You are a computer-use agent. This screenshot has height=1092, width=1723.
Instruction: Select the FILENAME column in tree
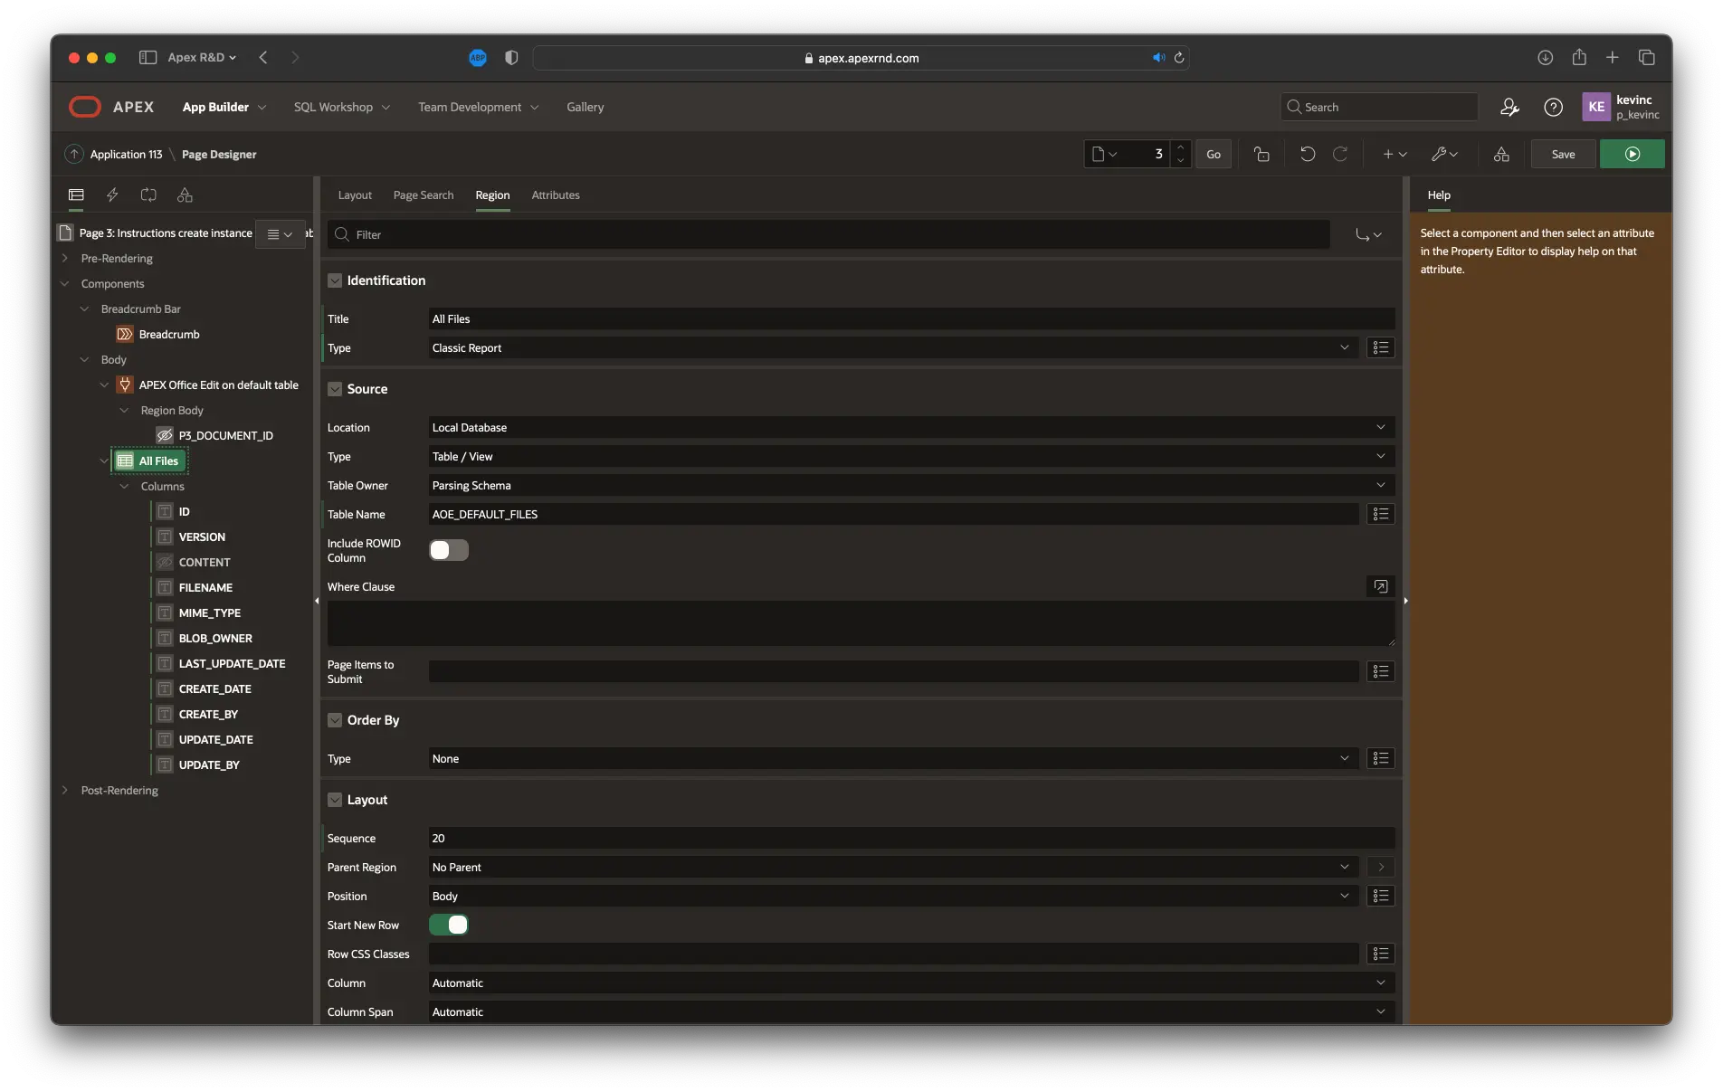point(205,587)
